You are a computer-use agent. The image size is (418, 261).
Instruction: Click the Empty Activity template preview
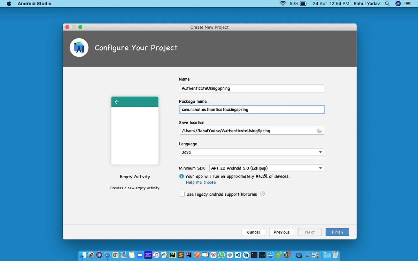pos(135,130)
